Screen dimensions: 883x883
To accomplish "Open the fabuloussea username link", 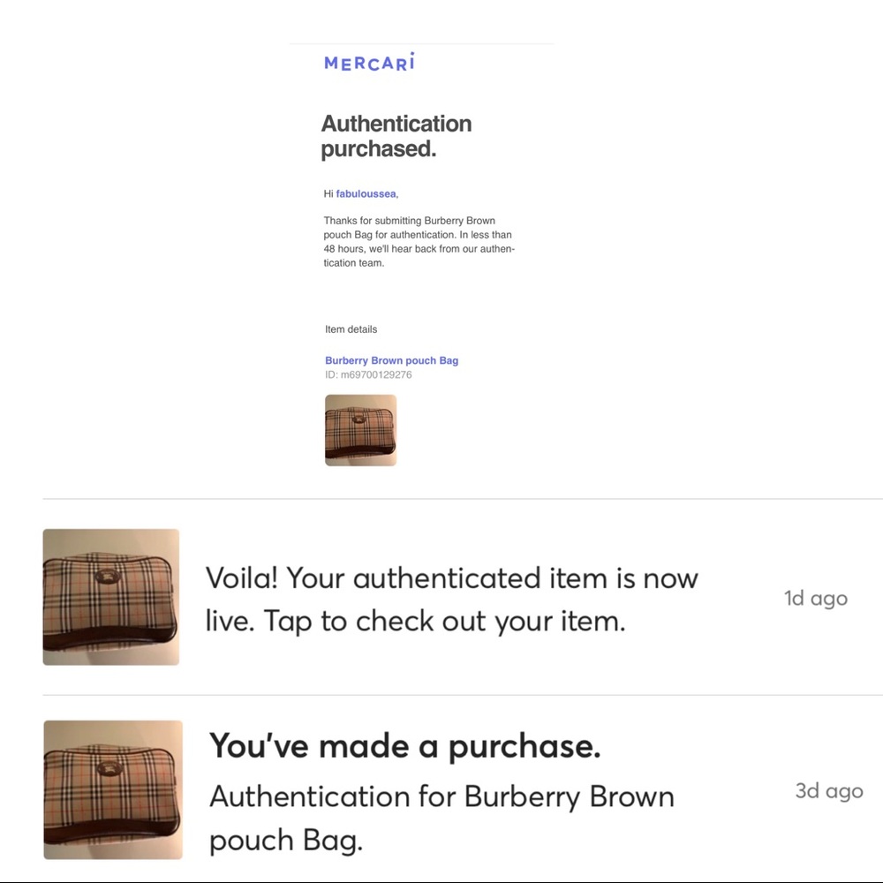I will tap(366, 193).
